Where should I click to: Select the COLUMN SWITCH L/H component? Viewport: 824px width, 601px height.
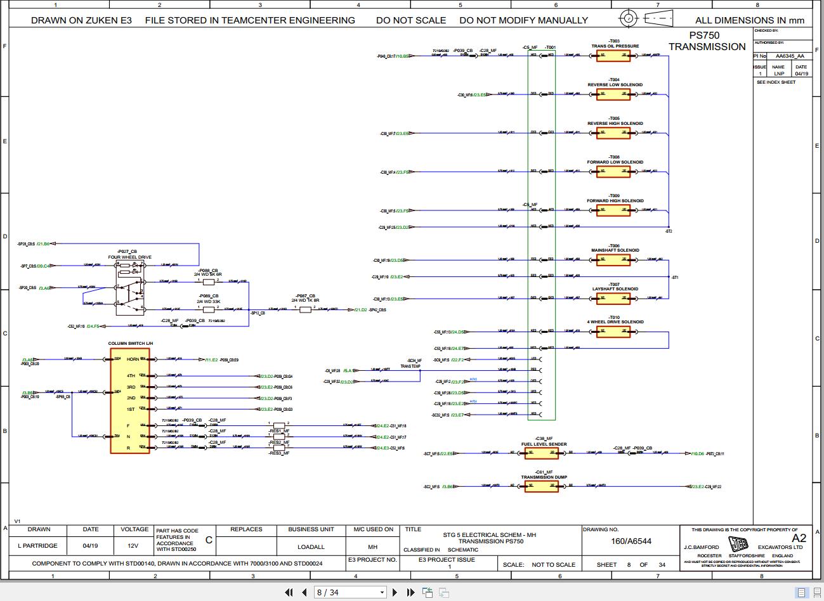[130, 400]
